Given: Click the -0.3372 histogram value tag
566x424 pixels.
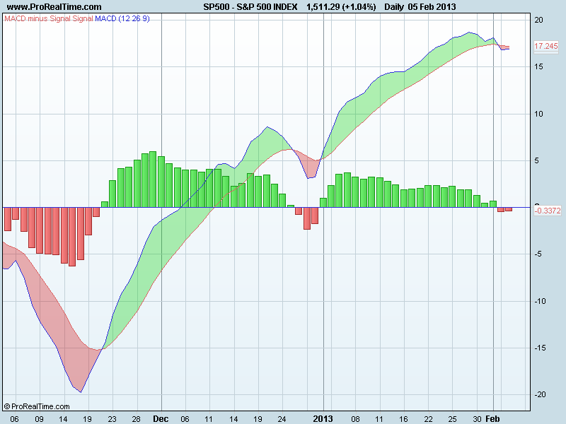Looking at the screenshot, I should [548, 211].
